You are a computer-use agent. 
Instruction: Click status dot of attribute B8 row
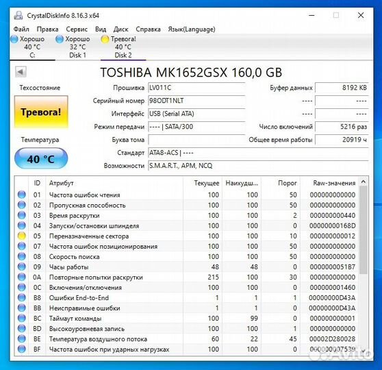[x=22, y=297]
